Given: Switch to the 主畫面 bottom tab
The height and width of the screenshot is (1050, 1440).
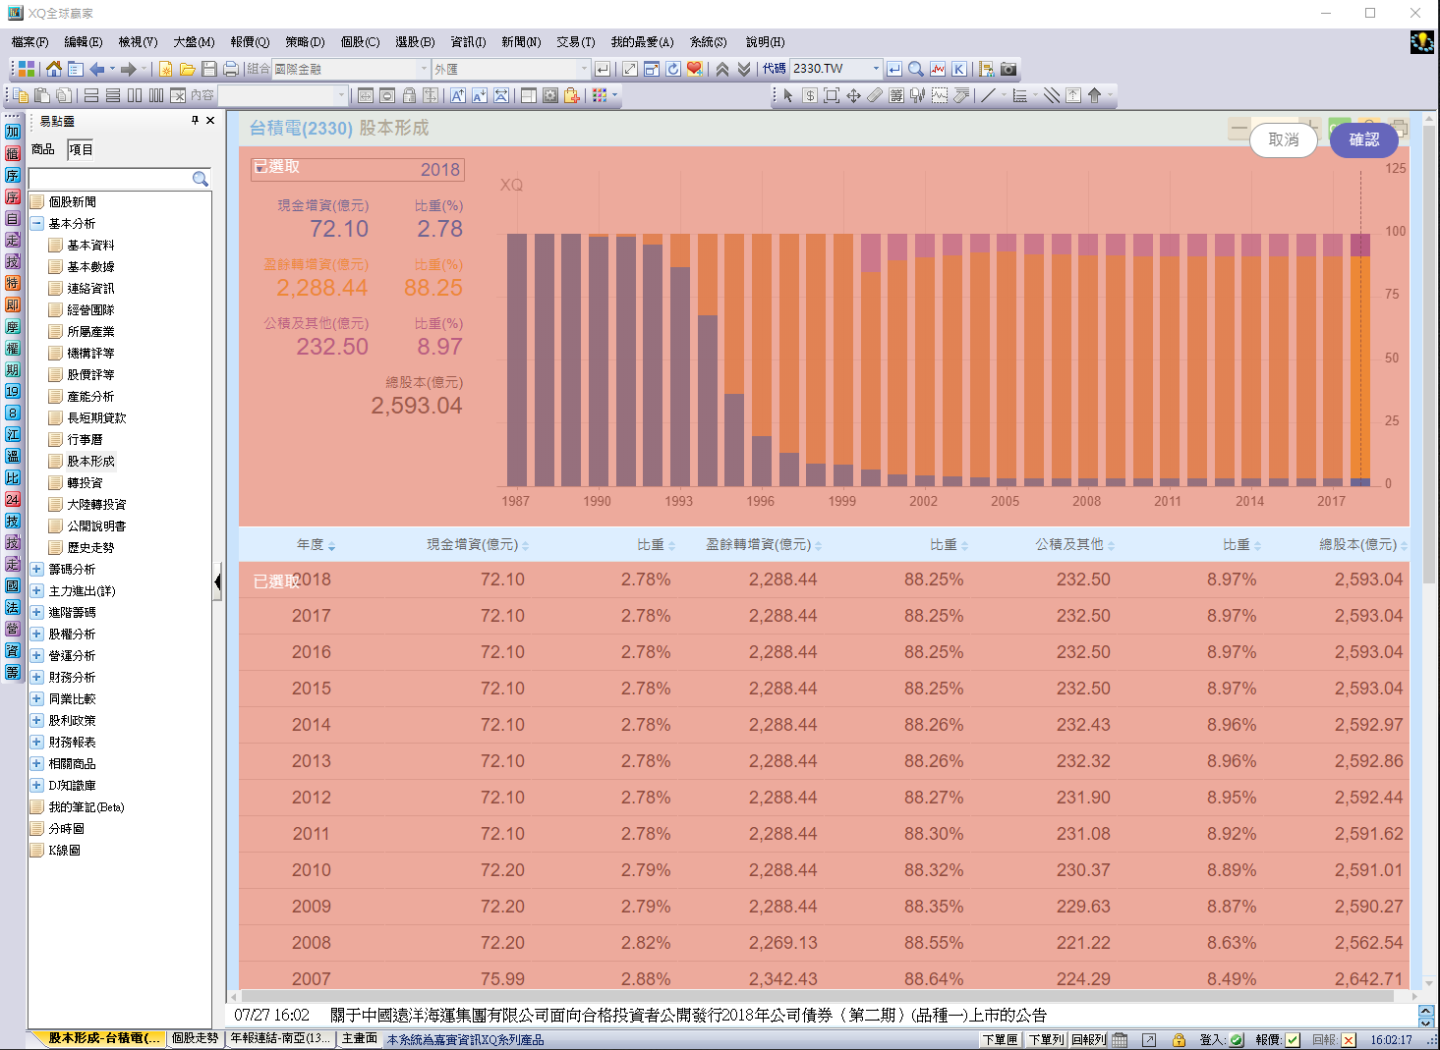Looking at the screenshot, I should (360, 1038).
